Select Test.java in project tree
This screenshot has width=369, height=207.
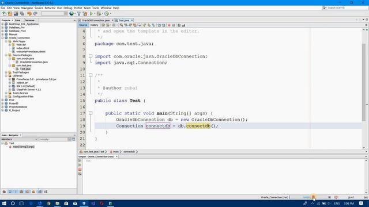[25, 69]
